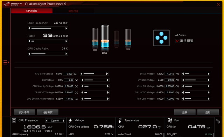This screenshot has height=137, width=224.
Task: Switch to previous core in CPU Frequency panel
Action: pyautogui.click(x=47, y=121)
